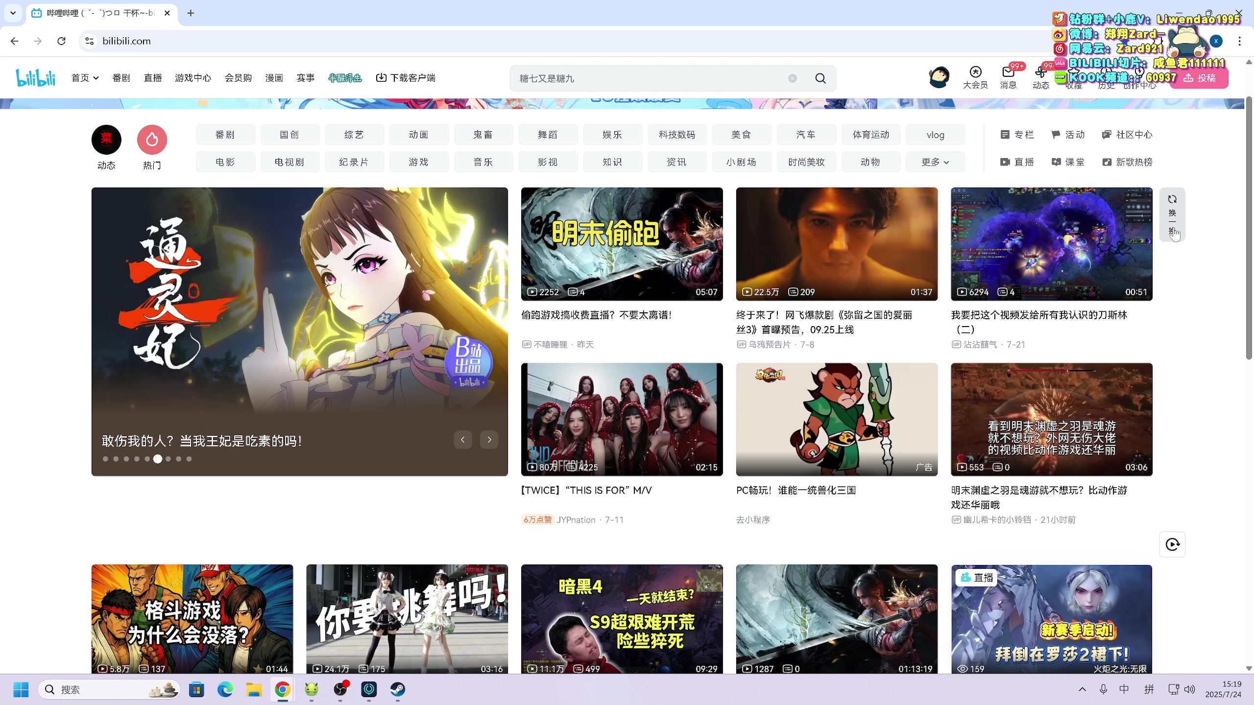Open Steam from taskbar
This screenshot has width=1254, height=705.
[x=397, y=690]
